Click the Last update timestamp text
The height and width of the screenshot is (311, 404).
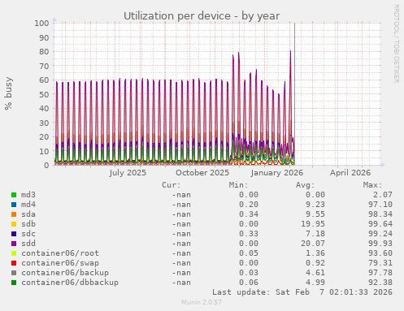[302, 292]
